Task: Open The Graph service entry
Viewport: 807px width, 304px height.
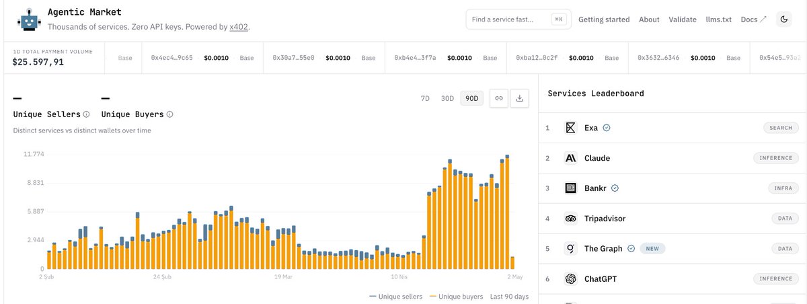Action: click(672, 248)
